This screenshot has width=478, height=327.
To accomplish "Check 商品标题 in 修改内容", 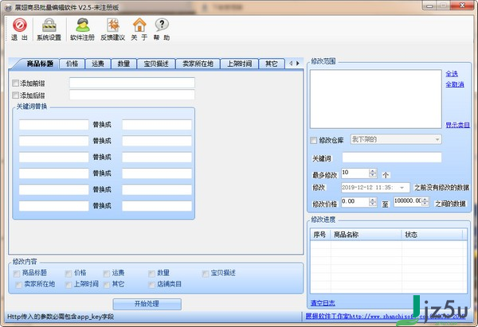I will point(17,274).
